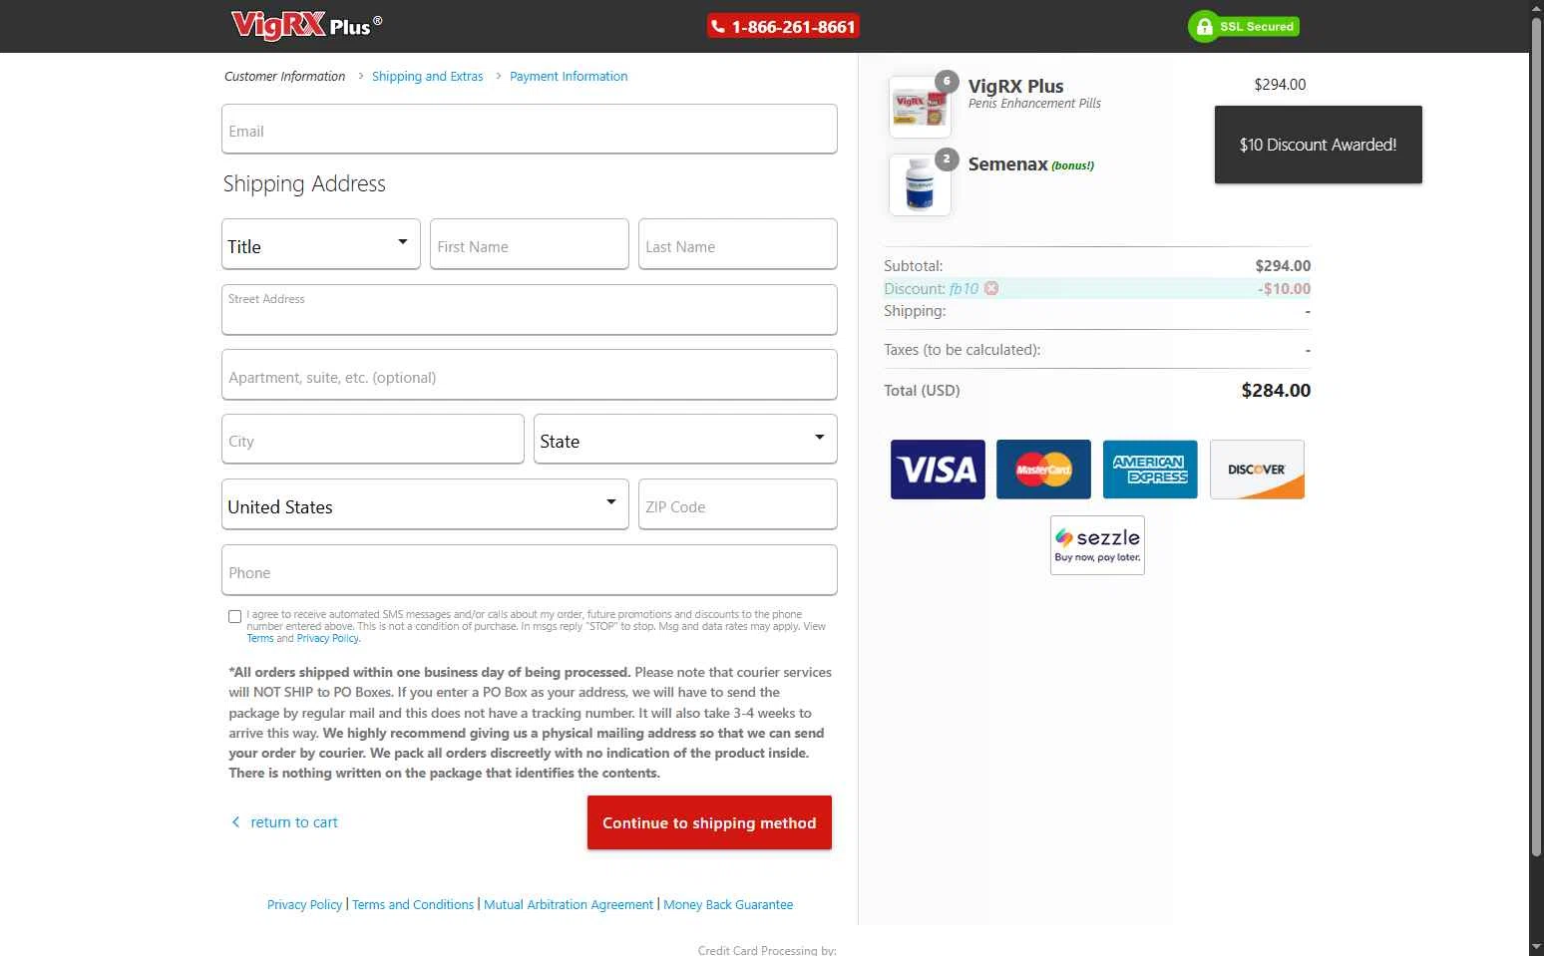Screen dimensions: 1544x956
Task: Click the Semenax quantity badge 2
Action: (x=947, y=159)
